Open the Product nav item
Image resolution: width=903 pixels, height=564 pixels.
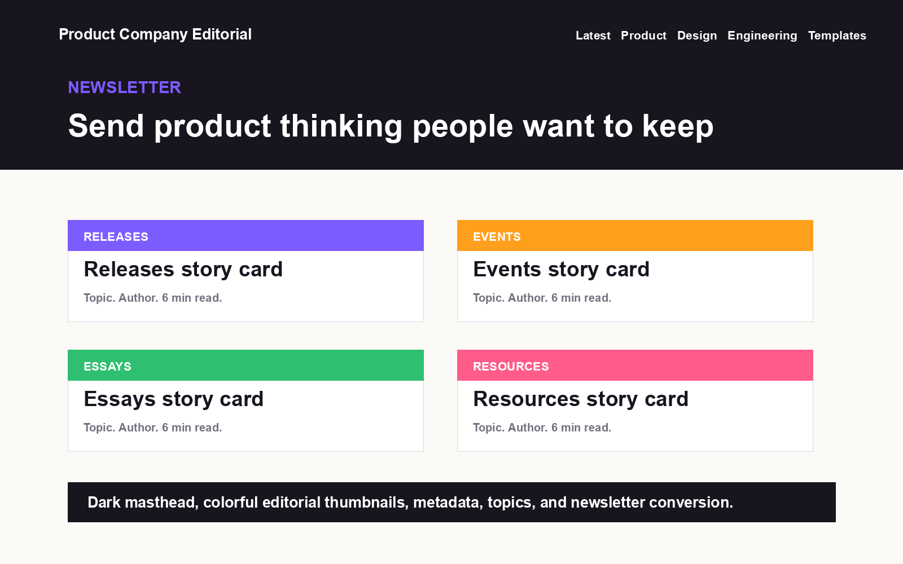click(643, 36)
